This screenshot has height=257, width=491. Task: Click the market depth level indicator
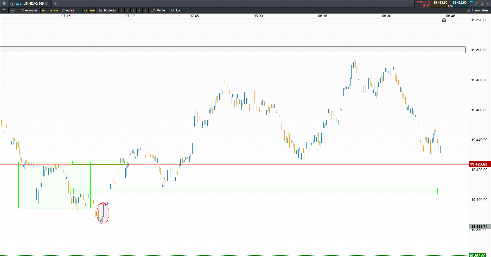pyautogui.click(x=471, y=4)
